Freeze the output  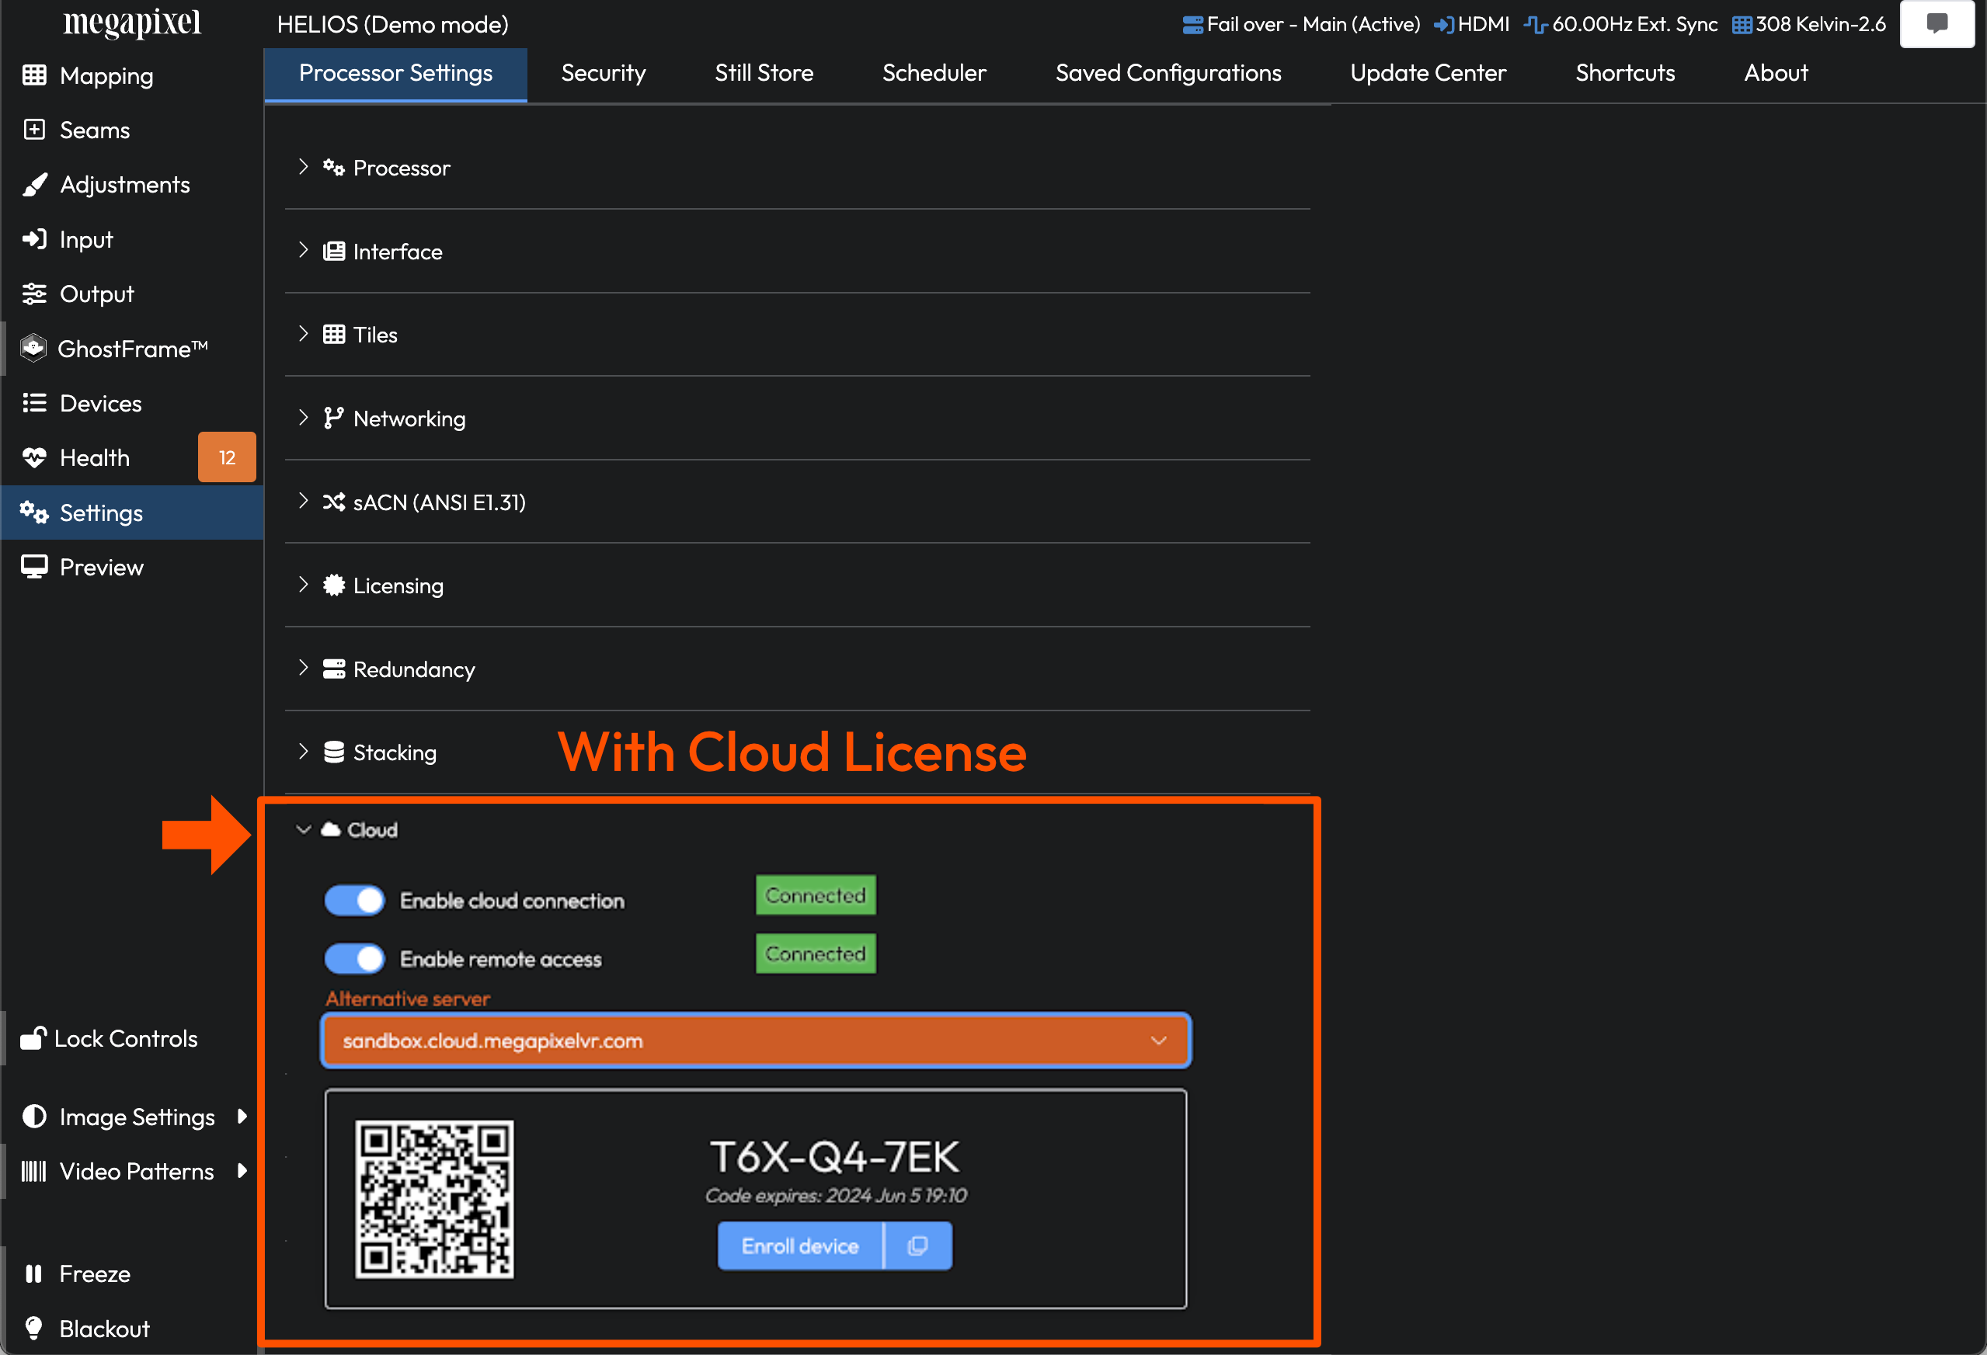130,1273
